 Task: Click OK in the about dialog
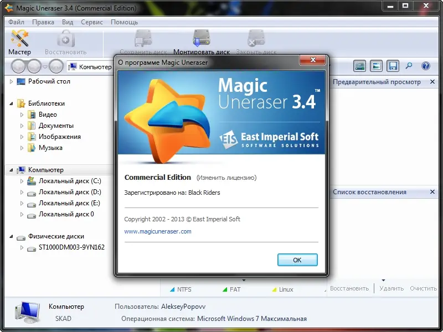pyautogui.click(x=297, y=260)
